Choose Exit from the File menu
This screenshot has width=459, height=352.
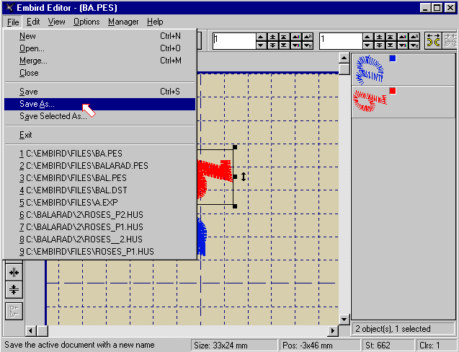pyautogui.click(x=100, y=135)
